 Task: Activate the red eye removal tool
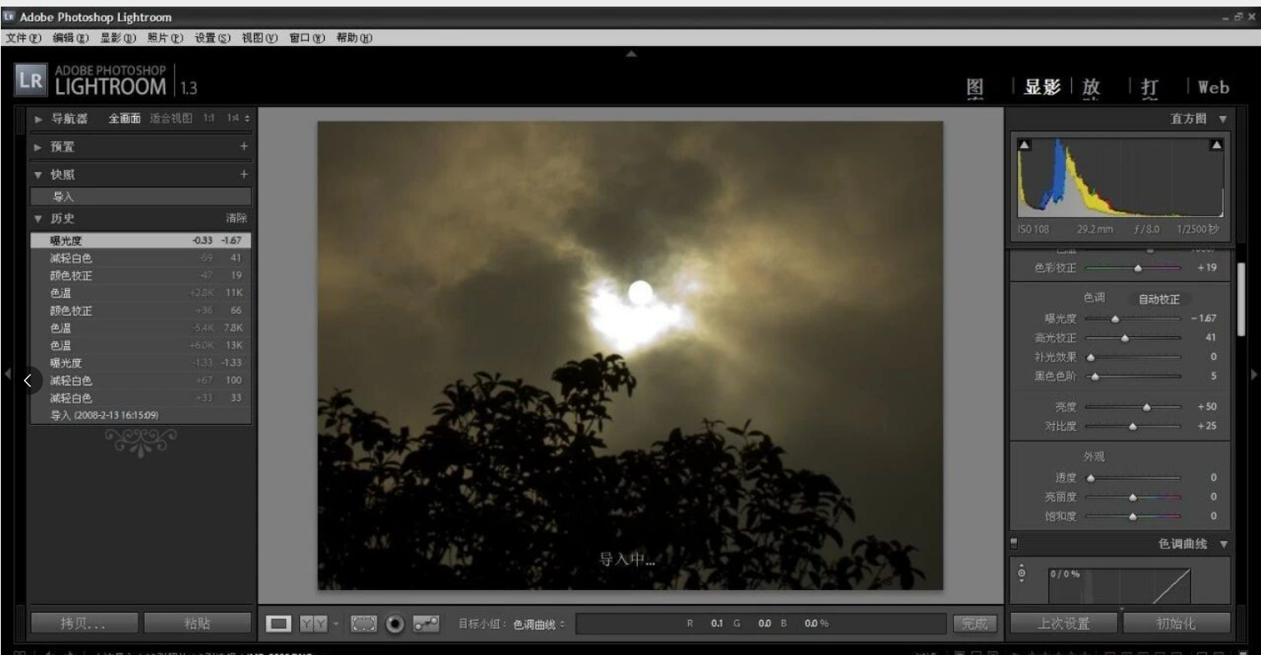pyautogui.click(x=395, y=624)
